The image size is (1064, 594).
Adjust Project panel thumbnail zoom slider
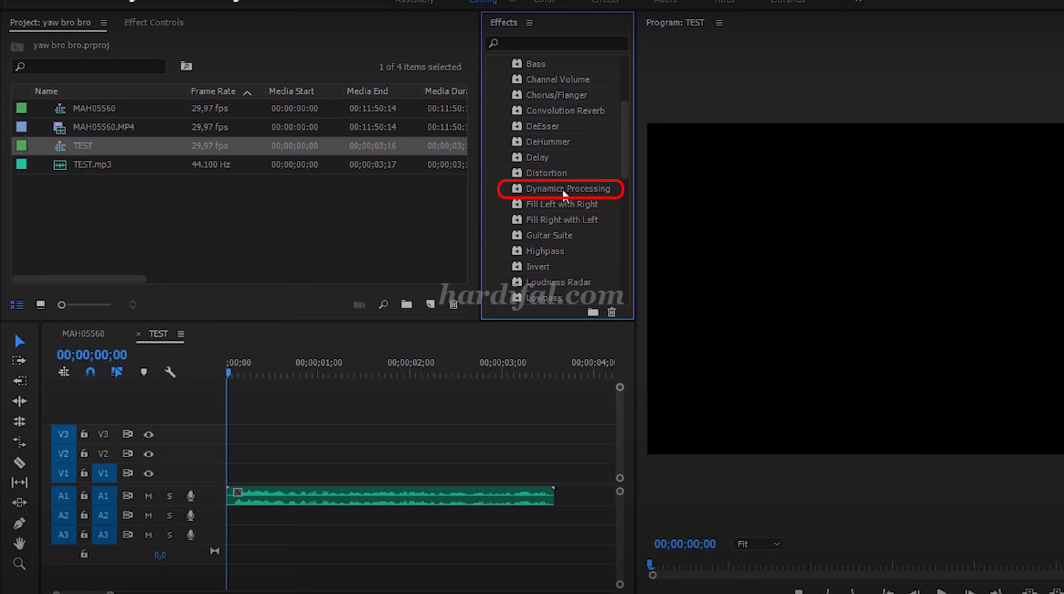[62, 305]
